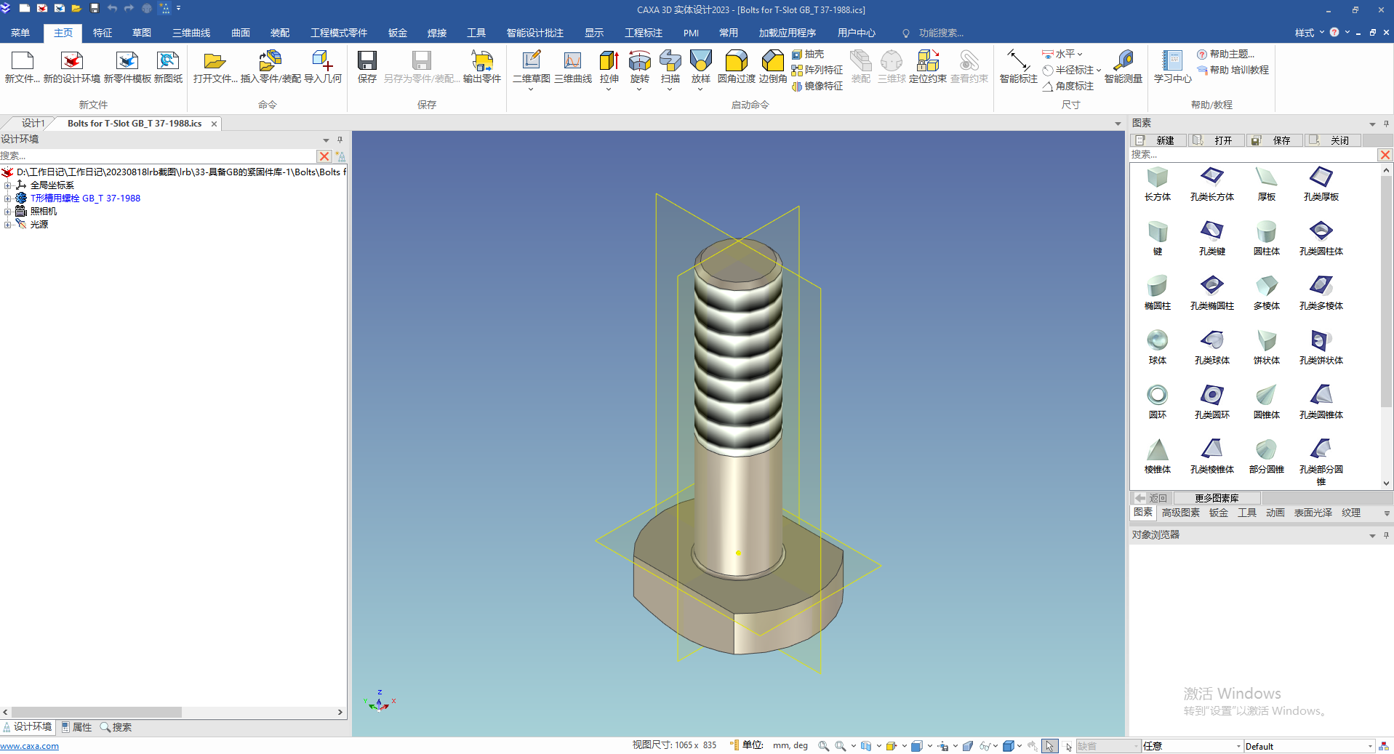Create a new file with 新文件 icon

tap(22, 67)
